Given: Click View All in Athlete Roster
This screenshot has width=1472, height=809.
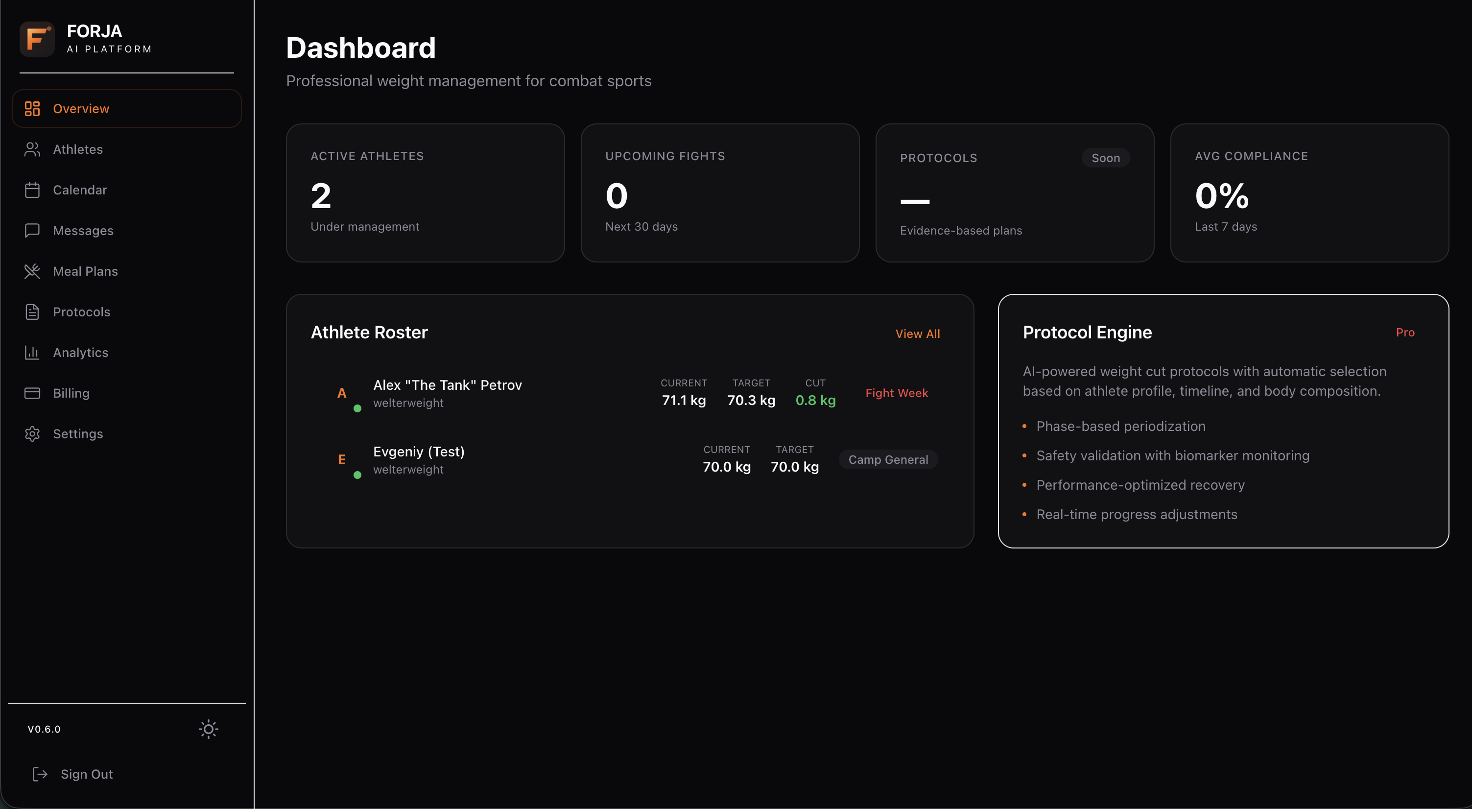Looking at the screenshot, I should point(917,333).
